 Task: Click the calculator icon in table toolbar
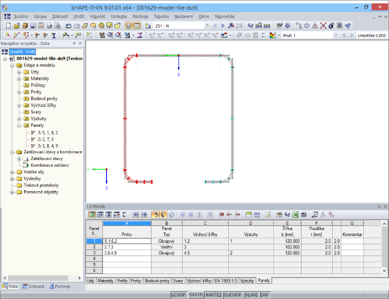(x=304, y=215)
